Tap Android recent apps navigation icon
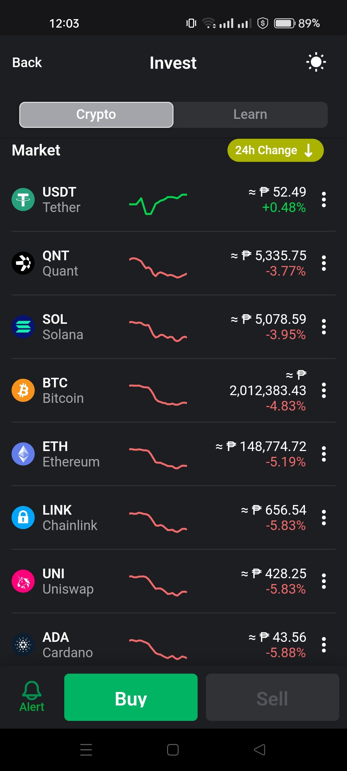 tap(86, 750)
